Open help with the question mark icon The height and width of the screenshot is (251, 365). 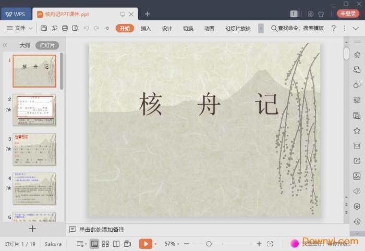tap(333, 28)
